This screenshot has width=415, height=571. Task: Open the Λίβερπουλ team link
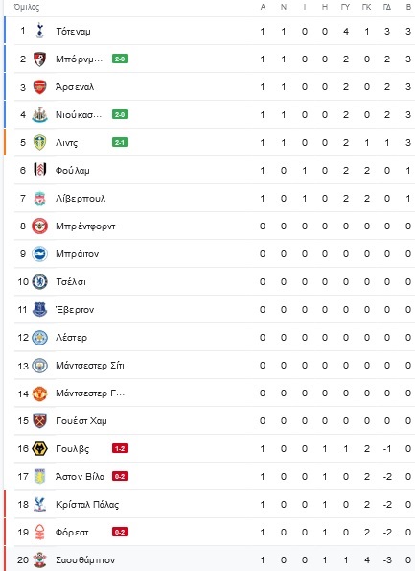click(x=81, y=199)
